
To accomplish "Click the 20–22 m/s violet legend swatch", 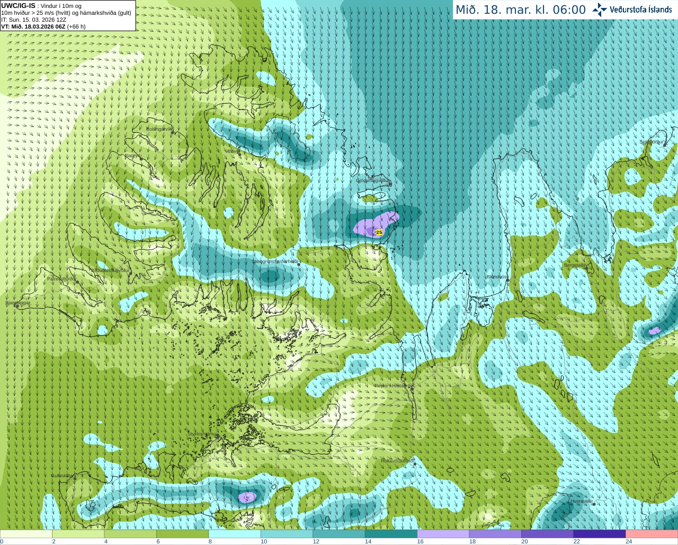I will (548, 534).
